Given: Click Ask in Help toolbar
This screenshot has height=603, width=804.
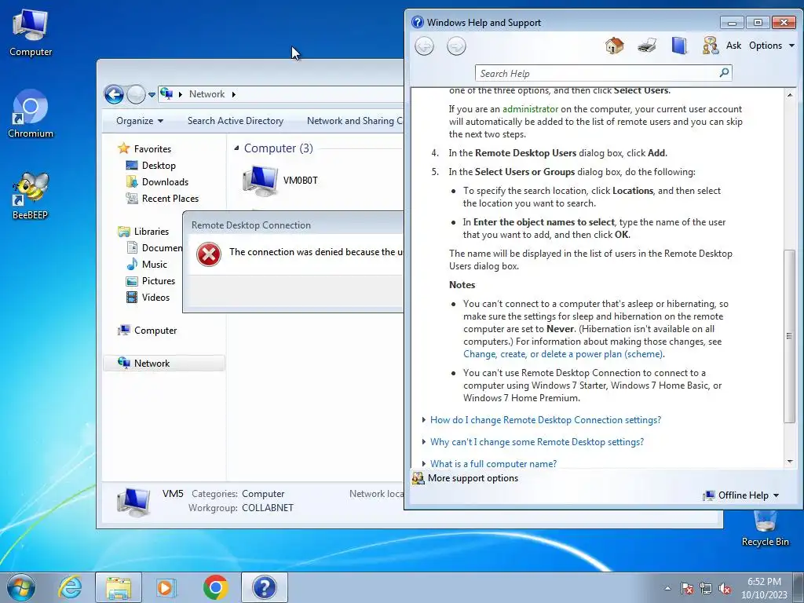Looking at the screenshot, I should tap(733, 46).
